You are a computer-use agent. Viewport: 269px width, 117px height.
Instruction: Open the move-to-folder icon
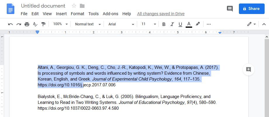82,6
